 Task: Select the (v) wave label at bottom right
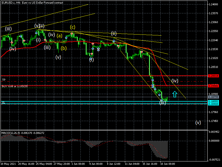point(198,122)
